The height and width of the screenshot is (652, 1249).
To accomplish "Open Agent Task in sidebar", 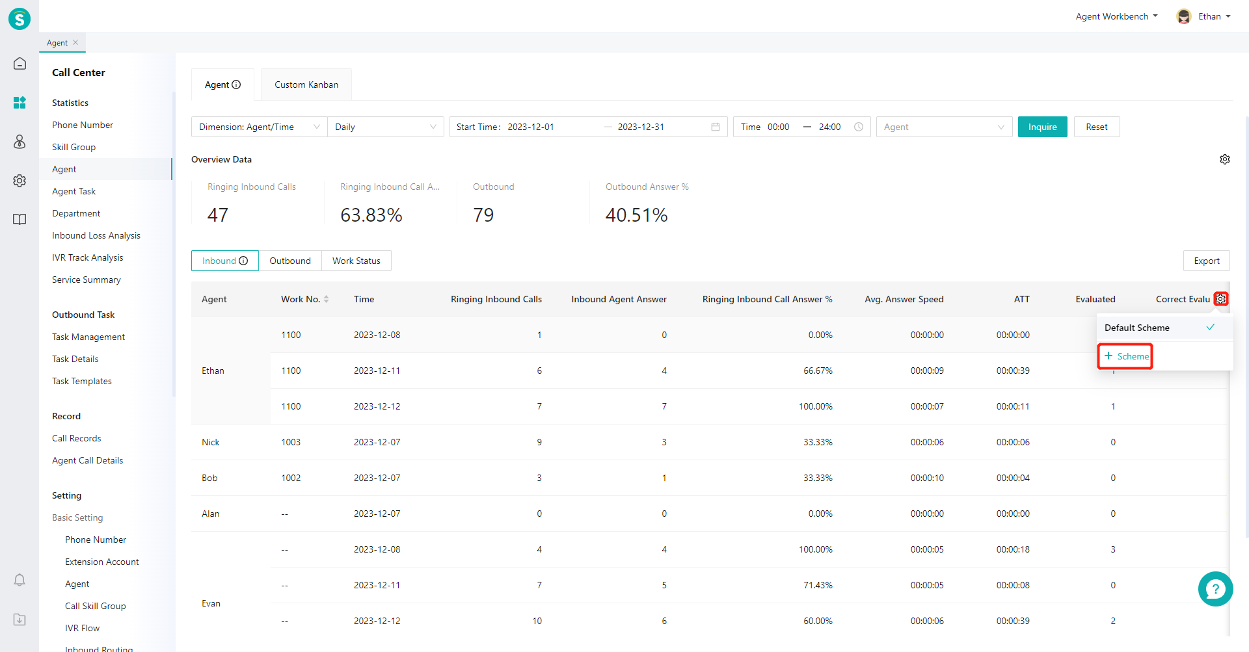I will click(x=74, y=191).
